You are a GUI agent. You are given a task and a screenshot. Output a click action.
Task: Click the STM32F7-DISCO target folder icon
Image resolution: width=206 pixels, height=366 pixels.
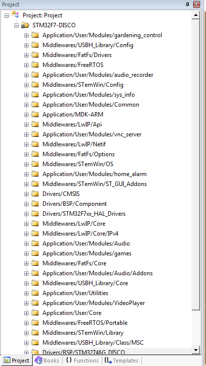tap(25, 25)
